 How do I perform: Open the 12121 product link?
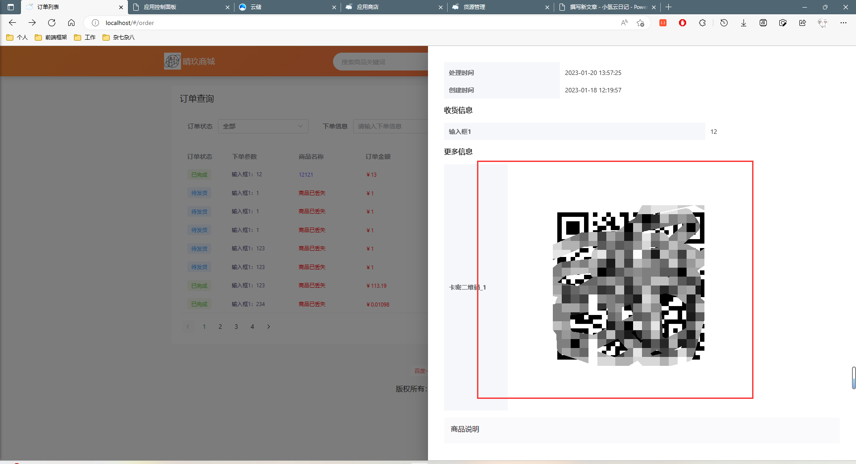click(x=306, y=175)
